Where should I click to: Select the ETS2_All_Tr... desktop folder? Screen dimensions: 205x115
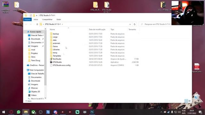click(x=95, y=6)
